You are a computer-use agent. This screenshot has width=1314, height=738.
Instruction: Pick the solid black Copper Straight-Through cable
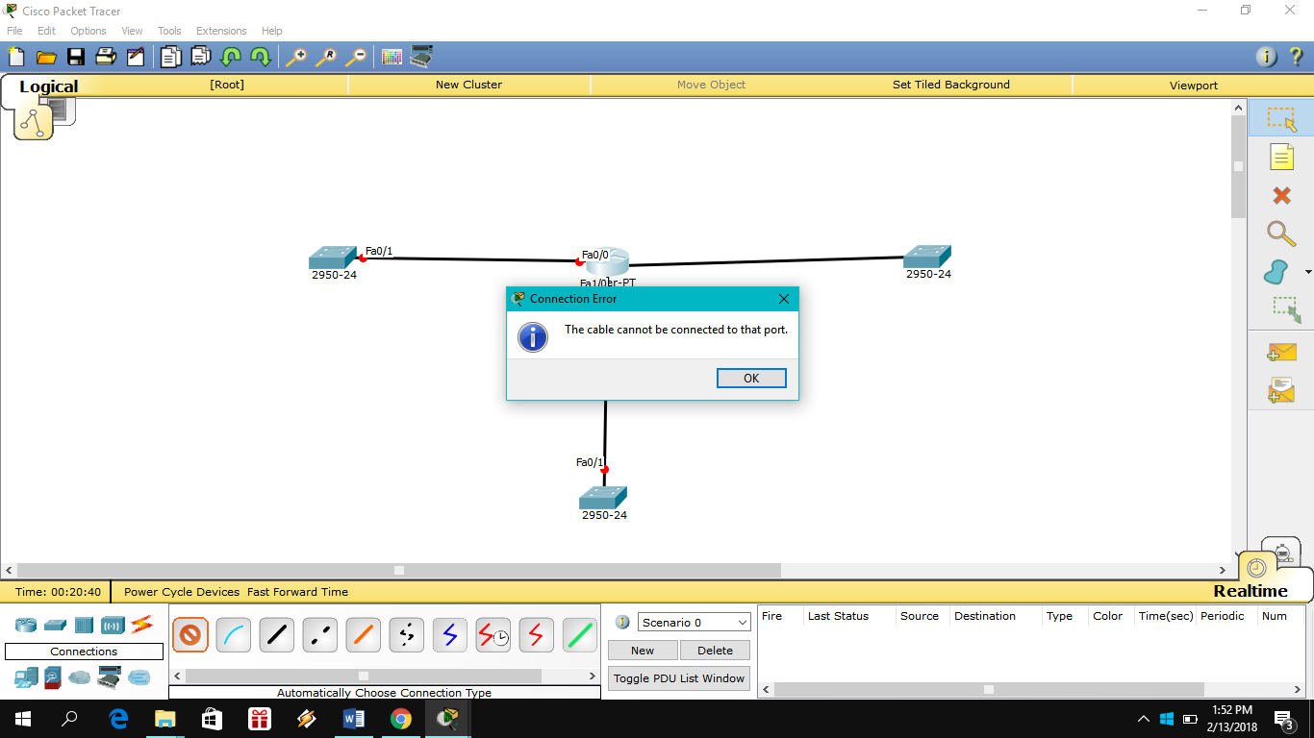276,634
